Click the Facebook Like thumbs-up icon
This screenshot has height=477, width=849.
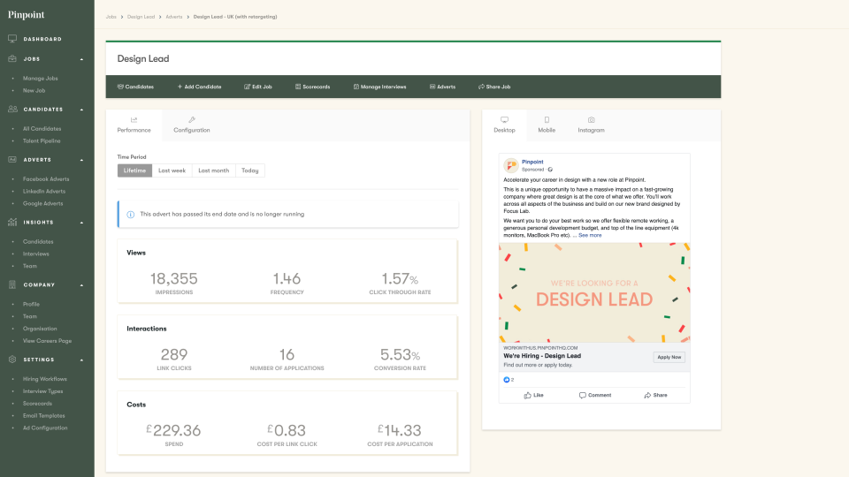[528, 395]
